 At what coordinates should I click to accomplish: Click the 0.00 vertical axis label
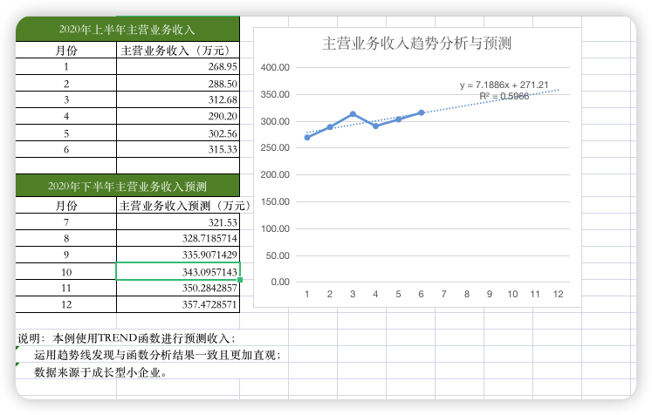coord(280,282)
